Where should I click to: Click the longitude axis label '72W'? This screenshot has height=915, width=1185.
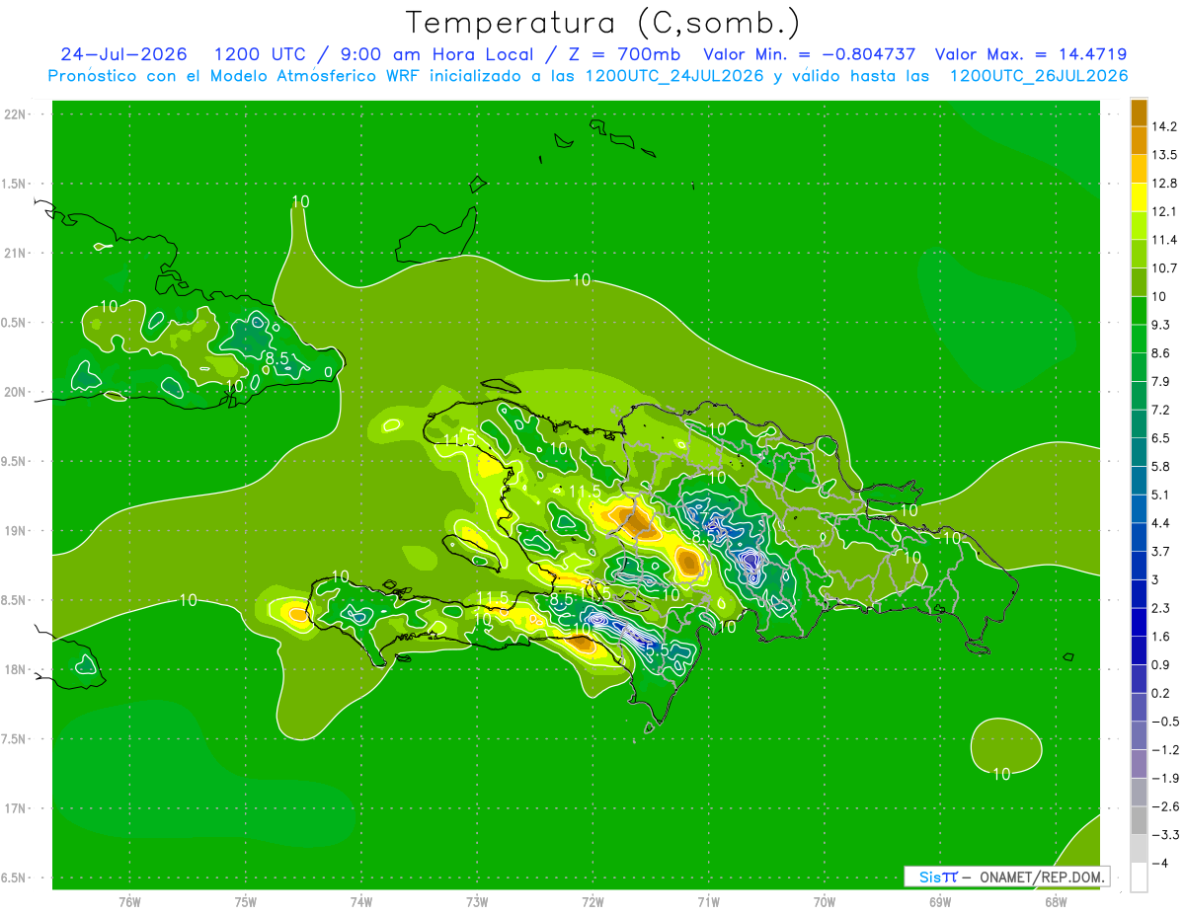592,901
